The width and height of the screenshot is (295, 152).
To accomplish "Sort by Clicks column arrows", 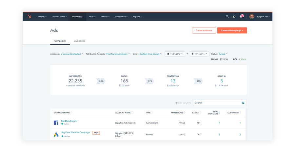I will [200, 112].
